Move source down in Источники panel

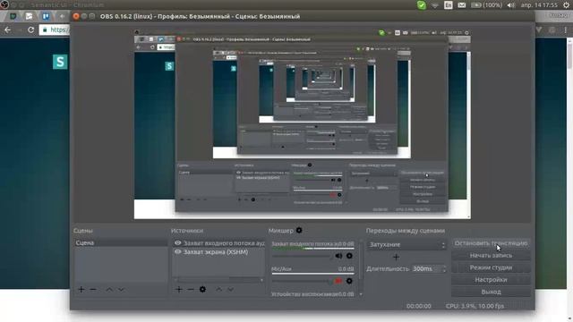pyautogui.click(x=231, y=290)
